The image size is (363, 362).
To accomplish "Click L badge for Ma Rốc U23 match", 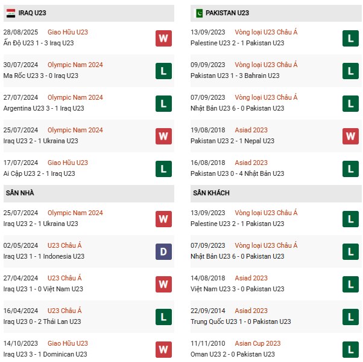I will pos(163,71).
